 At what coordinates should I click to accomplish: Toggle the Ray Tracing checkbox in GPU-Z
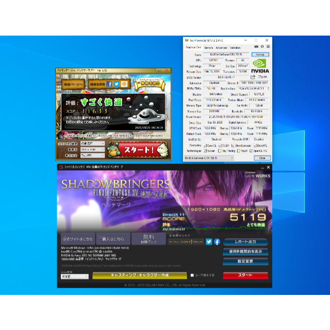tap(220, 151)
